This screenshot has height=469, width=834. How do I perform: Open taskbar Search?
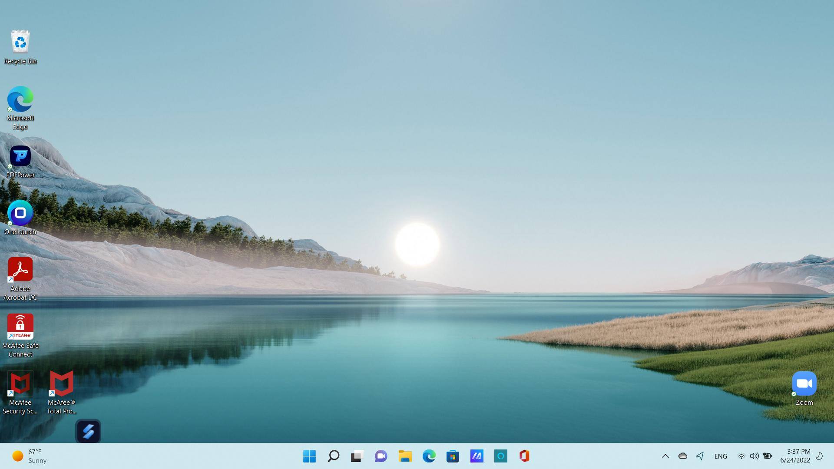point(333,456)
